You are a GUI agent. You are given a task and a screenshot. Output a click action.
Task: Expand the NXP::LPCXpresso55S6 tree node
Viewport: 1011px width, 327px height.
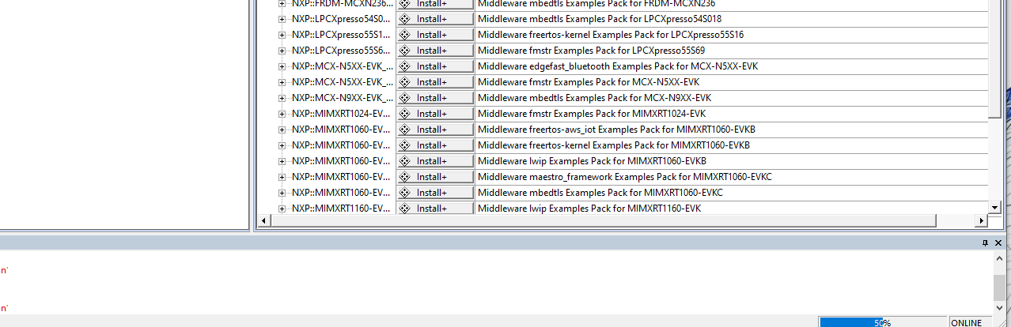coord(282,51)
